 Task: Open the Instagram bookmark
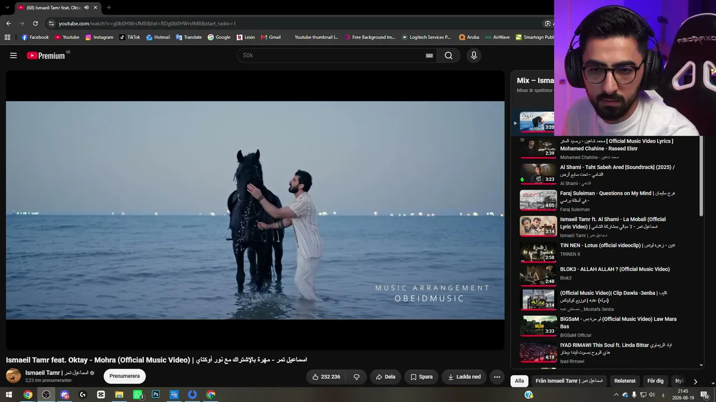click(99, 37)
